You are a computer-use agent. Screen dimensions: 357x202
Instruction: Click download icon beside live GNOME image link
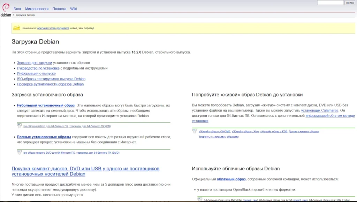(195, 131)
